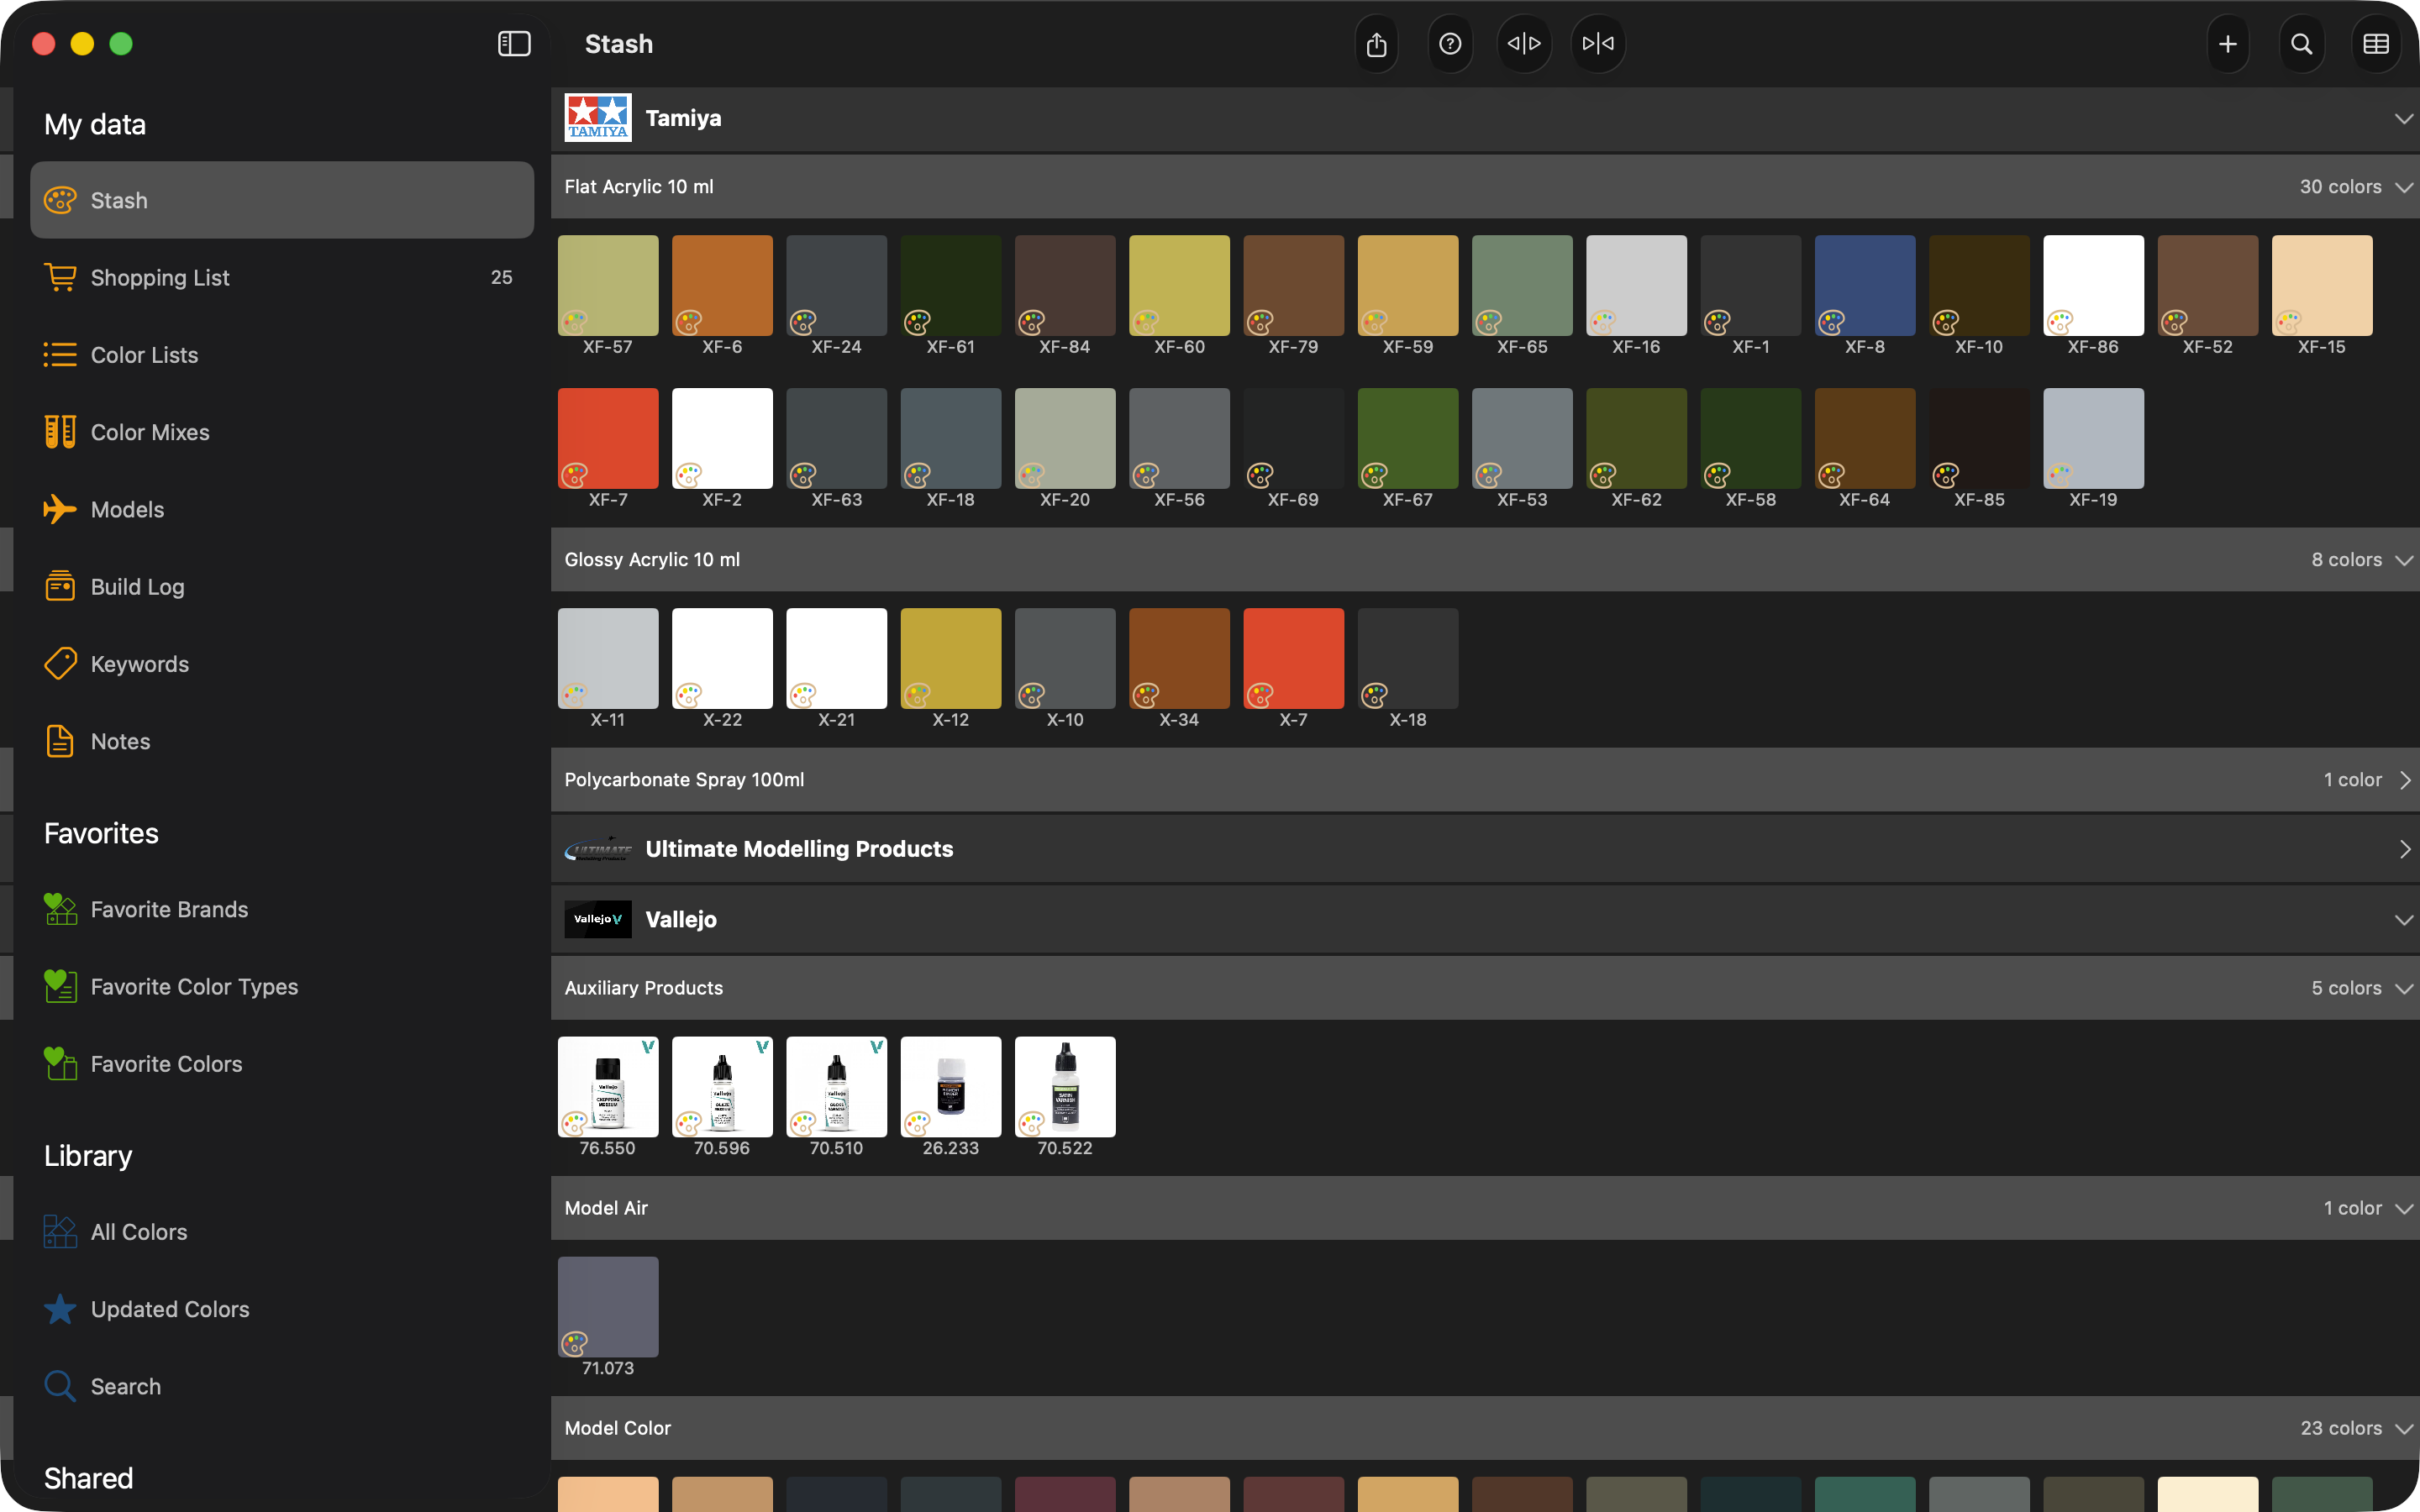Select the XF-15 flesh swatch
The width and height of the screenshot is (2420, 1512).
click(x=2322, y=285)
